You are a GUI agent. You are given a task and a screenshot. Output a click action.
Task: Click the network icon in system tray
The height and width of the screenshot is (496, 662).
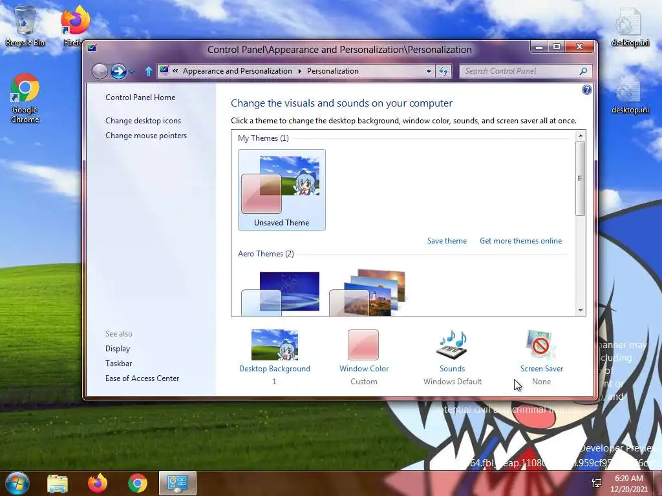[x=597, y=483]
